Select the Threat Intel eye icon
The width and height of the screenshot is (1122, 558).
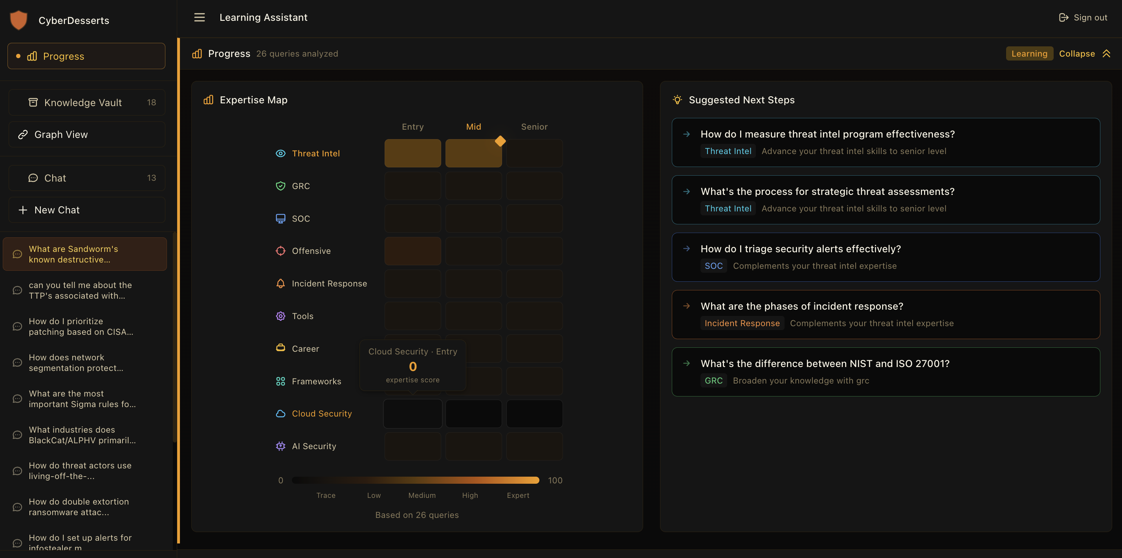coord(280,153)
